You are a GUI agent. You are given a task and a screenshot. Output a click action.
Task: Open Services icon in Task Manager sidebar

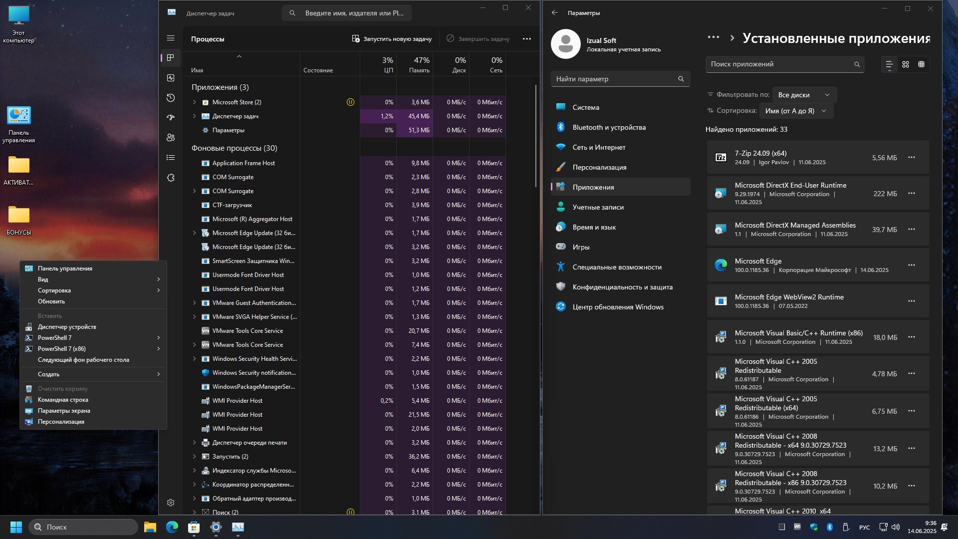(171, 178)
